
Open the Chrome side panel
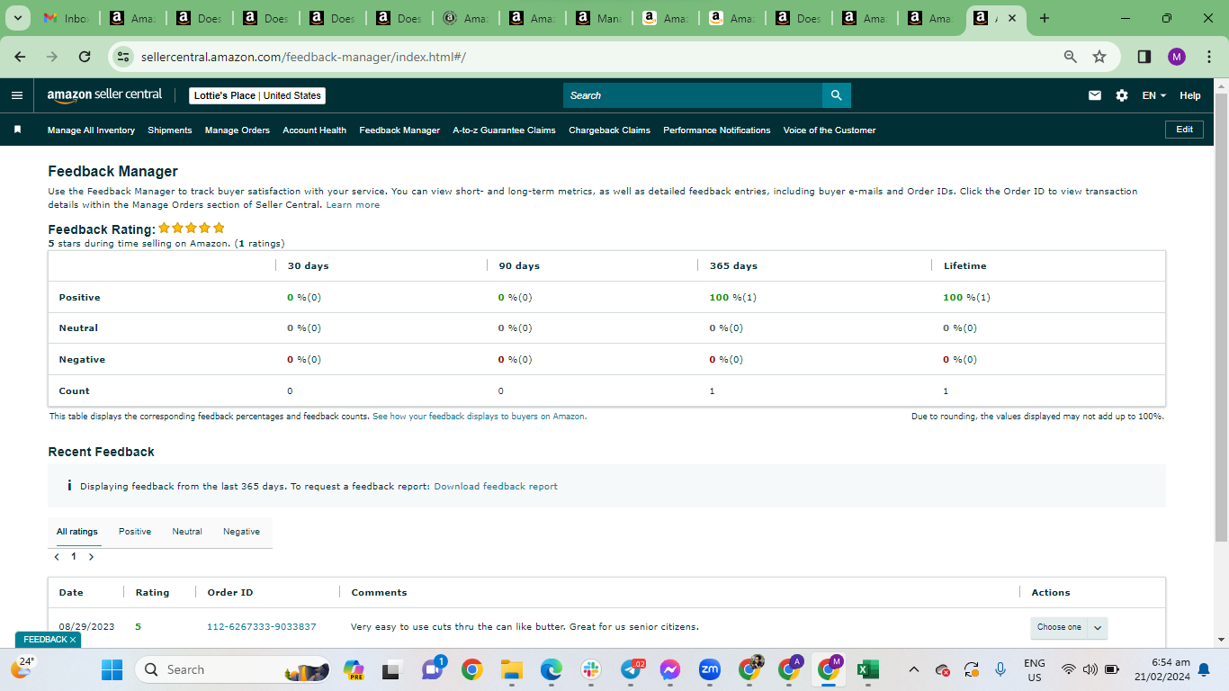coord(1144,57)
